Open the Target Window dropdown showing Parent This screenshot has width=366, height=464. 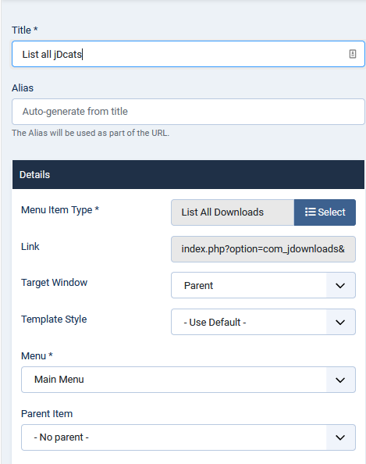[x=263, y=285]
